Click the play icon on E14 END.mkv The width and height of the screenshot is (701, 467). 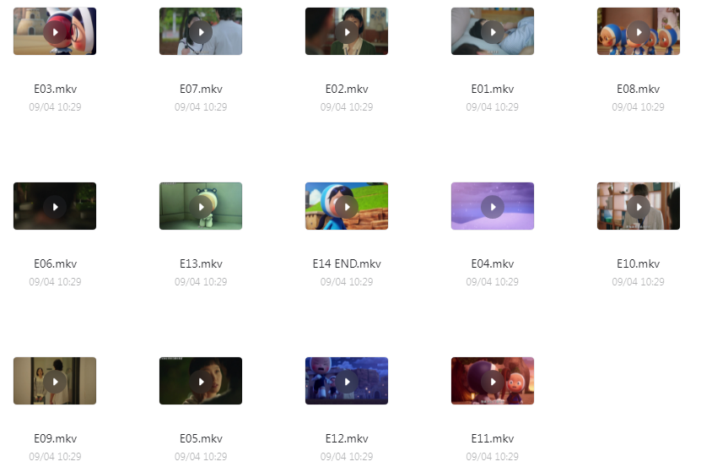click(x=347, y=207)
